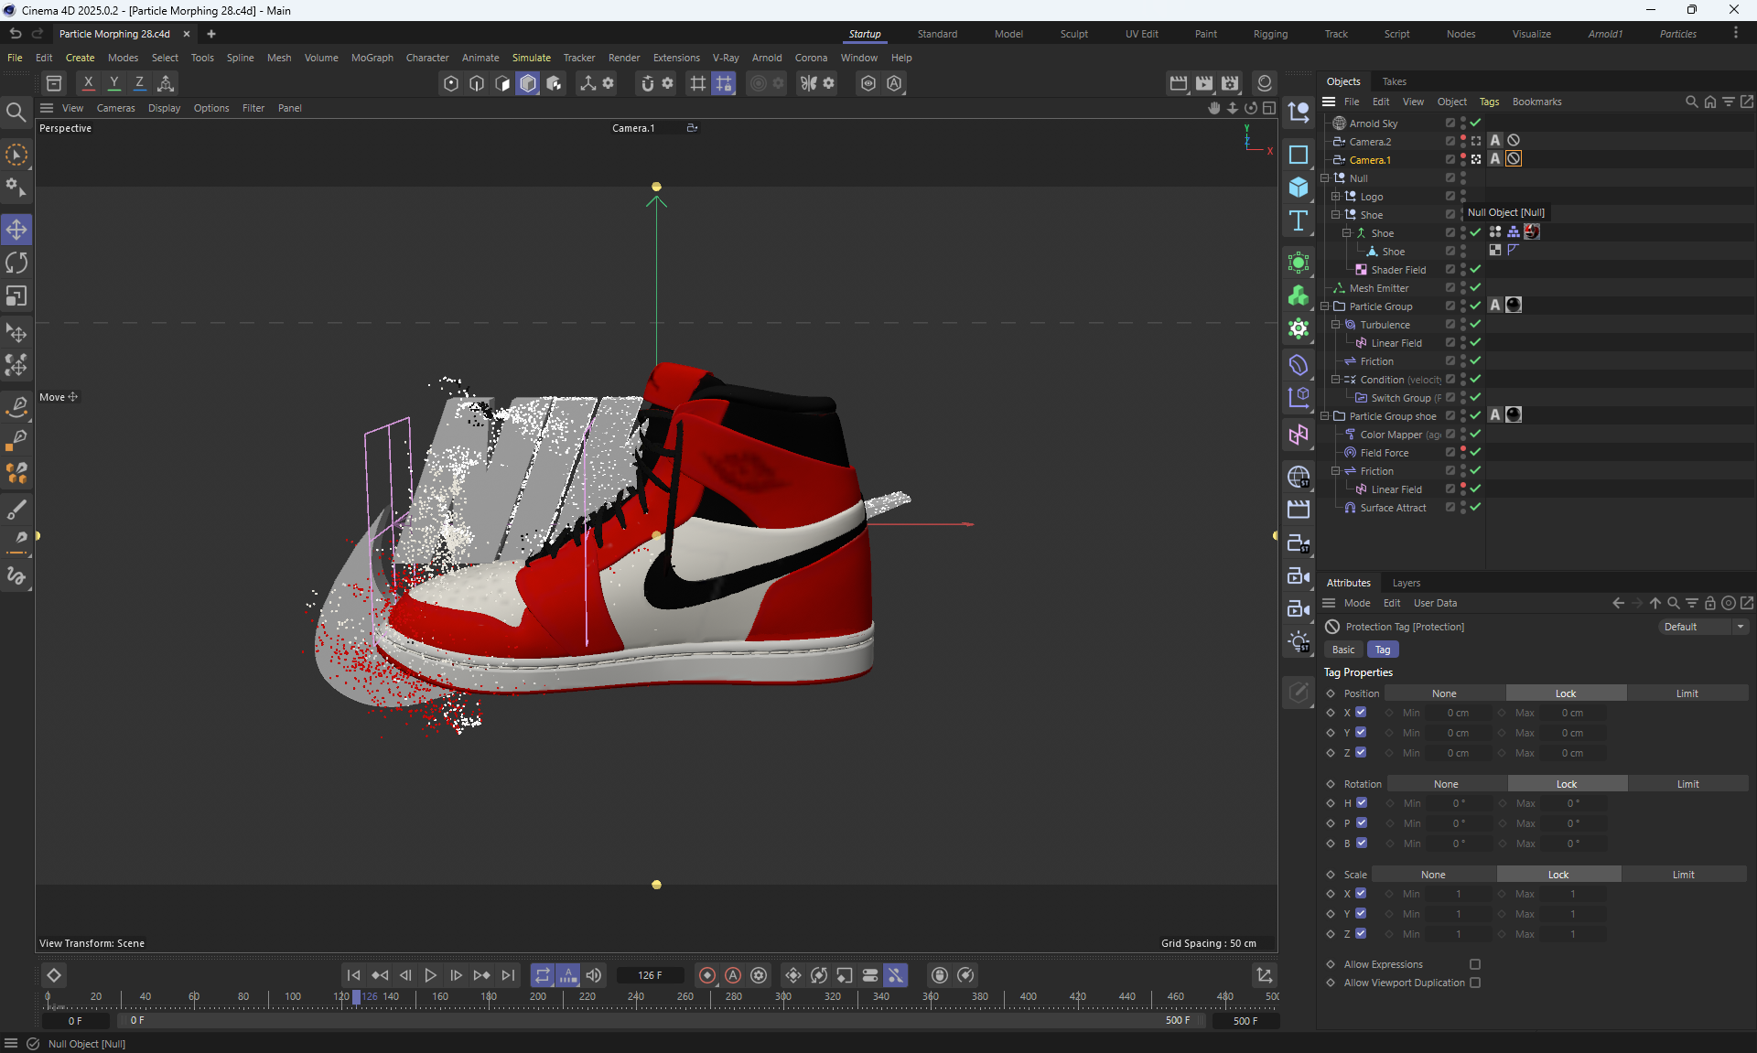1757x1053 pixels.
Task: Select the Move tool in left toolbar
Action: coord(16,229)
